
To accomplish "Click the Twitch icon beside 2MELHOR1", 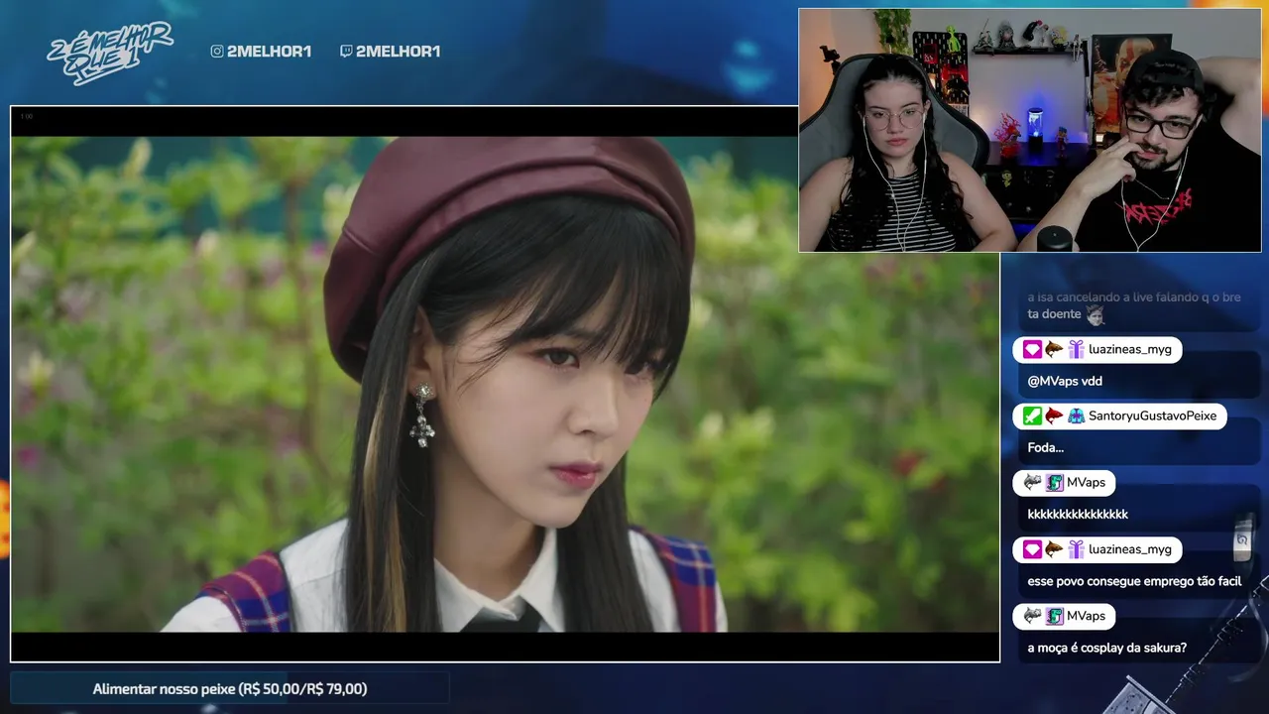I will pos(345,52).
